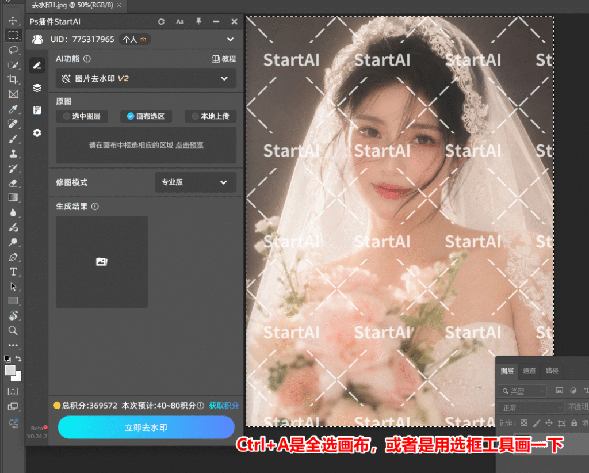
Task: Open the 教程 tutorial link
Action: point(224,59)
